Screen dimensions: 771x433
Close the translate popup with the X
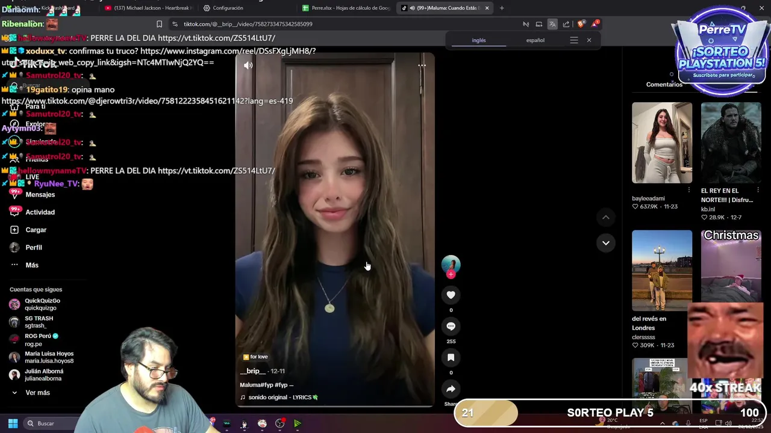[589, 40]
